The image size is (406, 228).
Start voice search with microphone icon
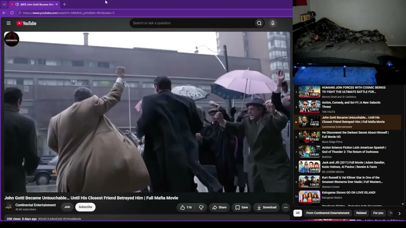[272, 23]
